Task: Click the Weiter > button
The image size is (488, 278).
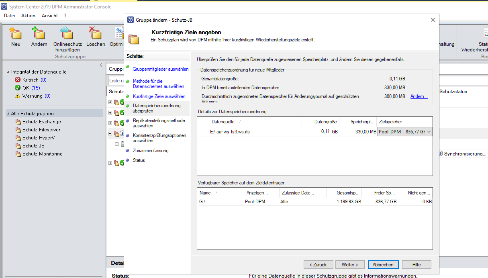Action: [350, 265]
